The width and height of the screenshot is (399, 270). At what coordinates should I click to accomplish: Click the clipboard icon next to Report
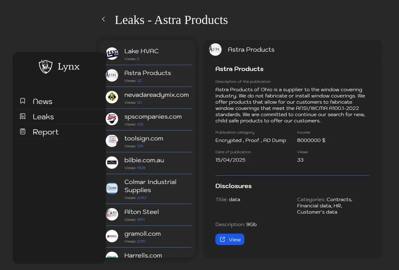tap(23, 132)
